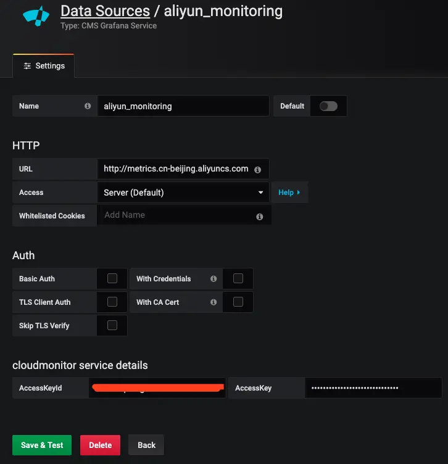Click the 'Basic Auth' label

[x=37, y=279]
